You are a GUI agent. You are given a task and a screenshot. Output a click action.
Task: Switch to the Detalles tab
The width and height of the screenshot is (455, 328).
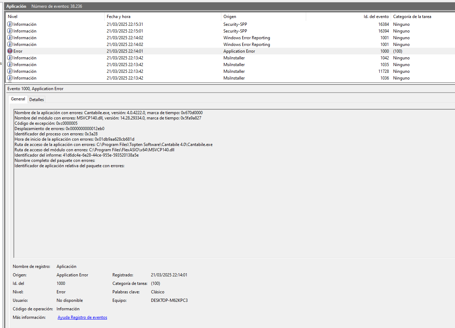click(x=36, y=100)
